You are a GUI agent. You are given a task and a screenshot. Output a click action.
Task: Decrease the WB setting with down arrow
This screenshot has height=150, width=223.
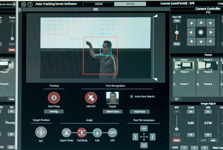pyautogui.click(x=208, y=135)
